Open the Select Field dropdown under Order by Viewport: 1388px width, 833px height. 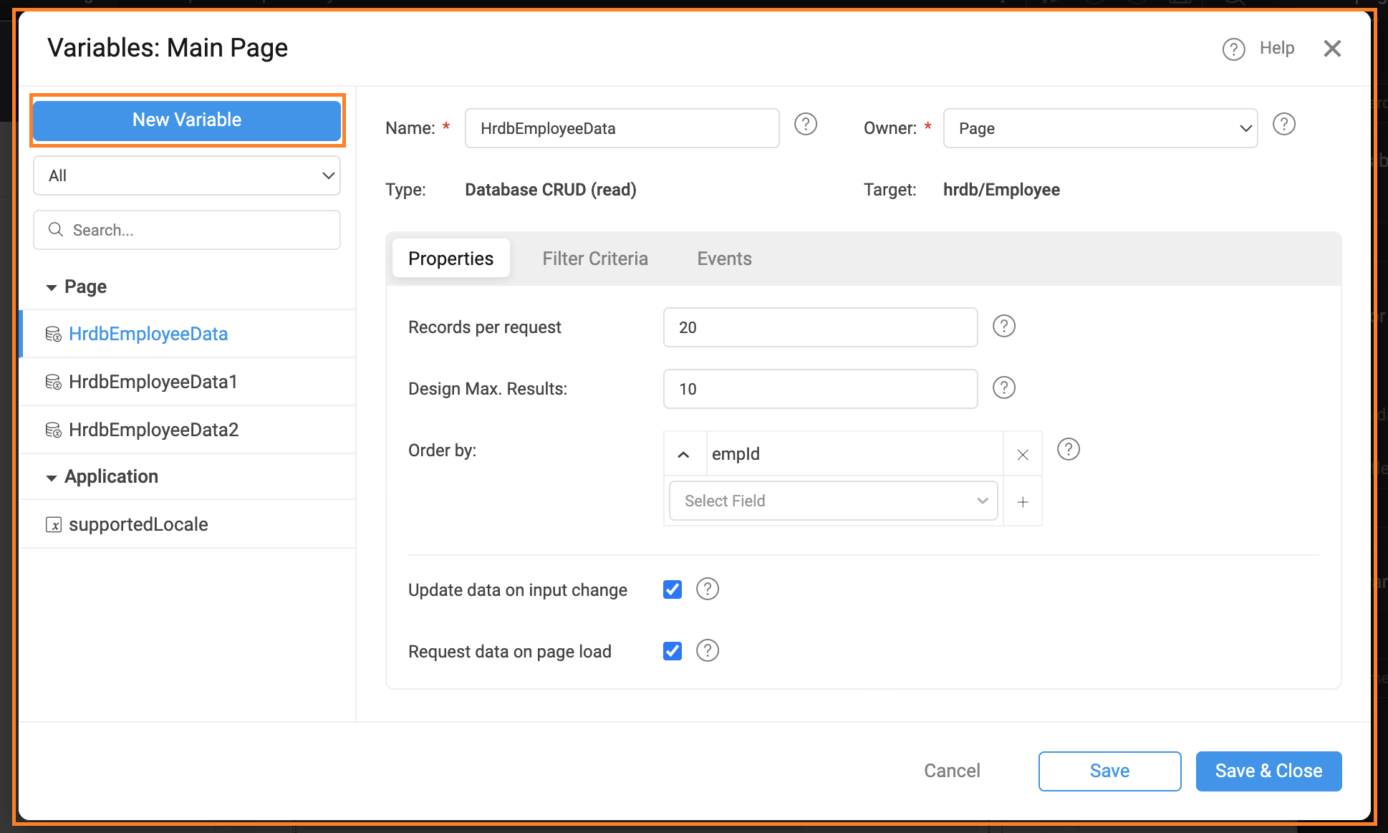coord(833,501)
